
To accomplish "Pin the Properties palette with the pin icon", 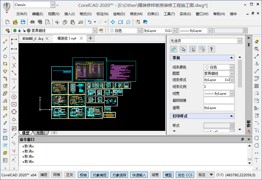I will [249, 44].
